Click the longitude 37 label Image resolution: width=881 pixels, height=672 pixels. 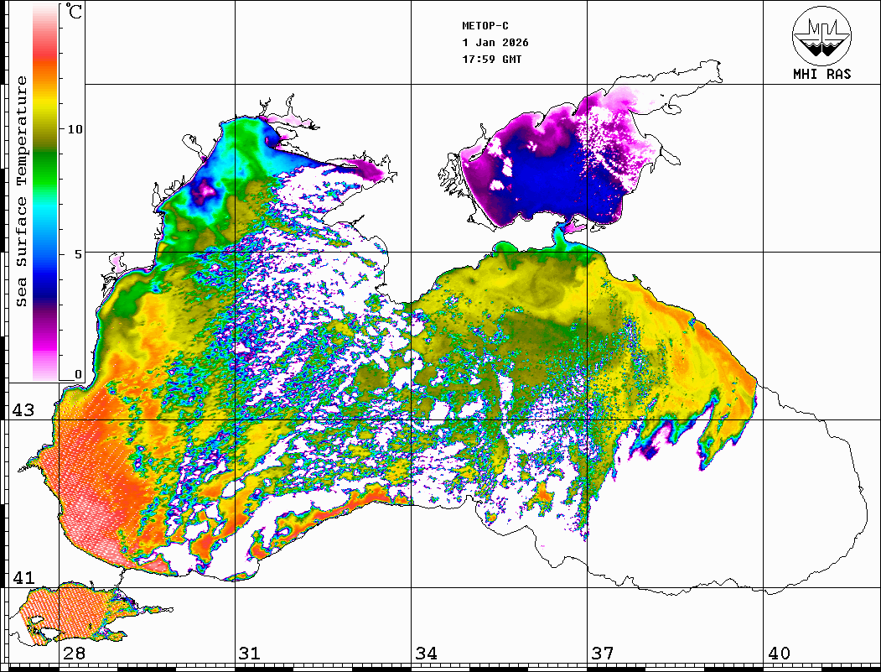tap(602, 654)
